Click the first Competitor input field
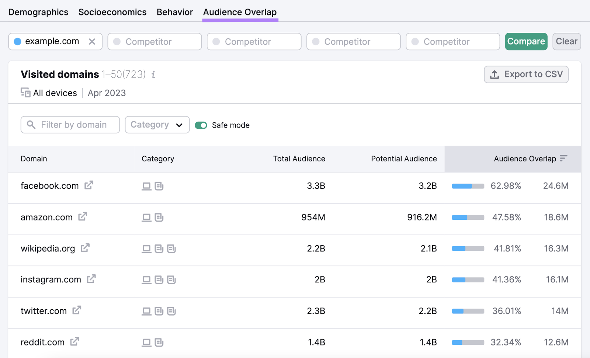Screen dimensions: 590x358 point(154,41)
